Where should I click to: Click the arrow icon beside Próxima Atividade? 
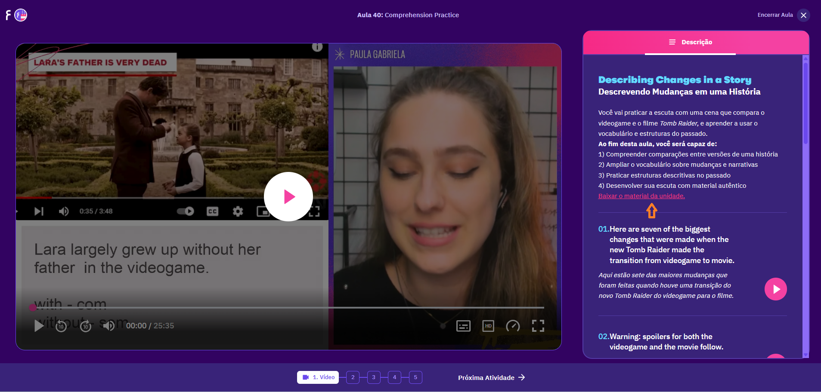pyautogui.click(x=521, y=377)
